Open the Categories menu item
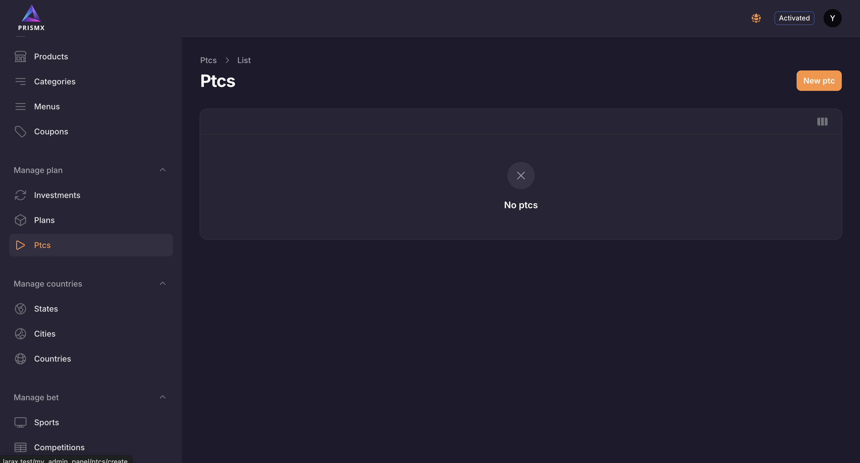The image size is (860, 463). coord(55,82)
